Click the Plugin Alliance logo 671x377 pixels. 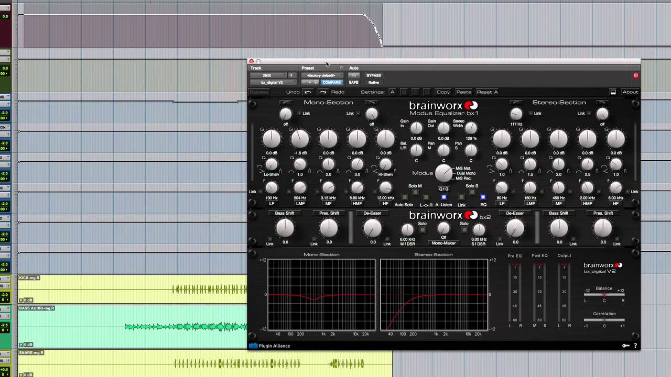(x=269, y=346)
